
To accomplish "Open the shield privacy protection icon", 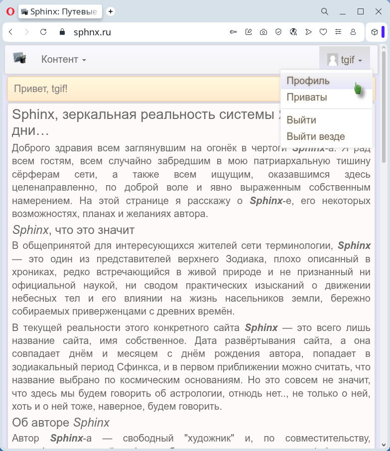I will click(278, 32).
